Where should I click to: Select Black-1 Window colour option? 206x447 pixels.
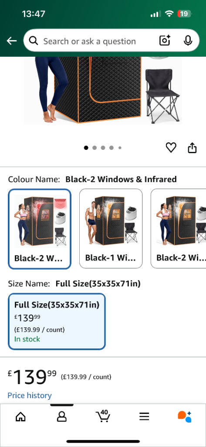click(x=111, y=229)
